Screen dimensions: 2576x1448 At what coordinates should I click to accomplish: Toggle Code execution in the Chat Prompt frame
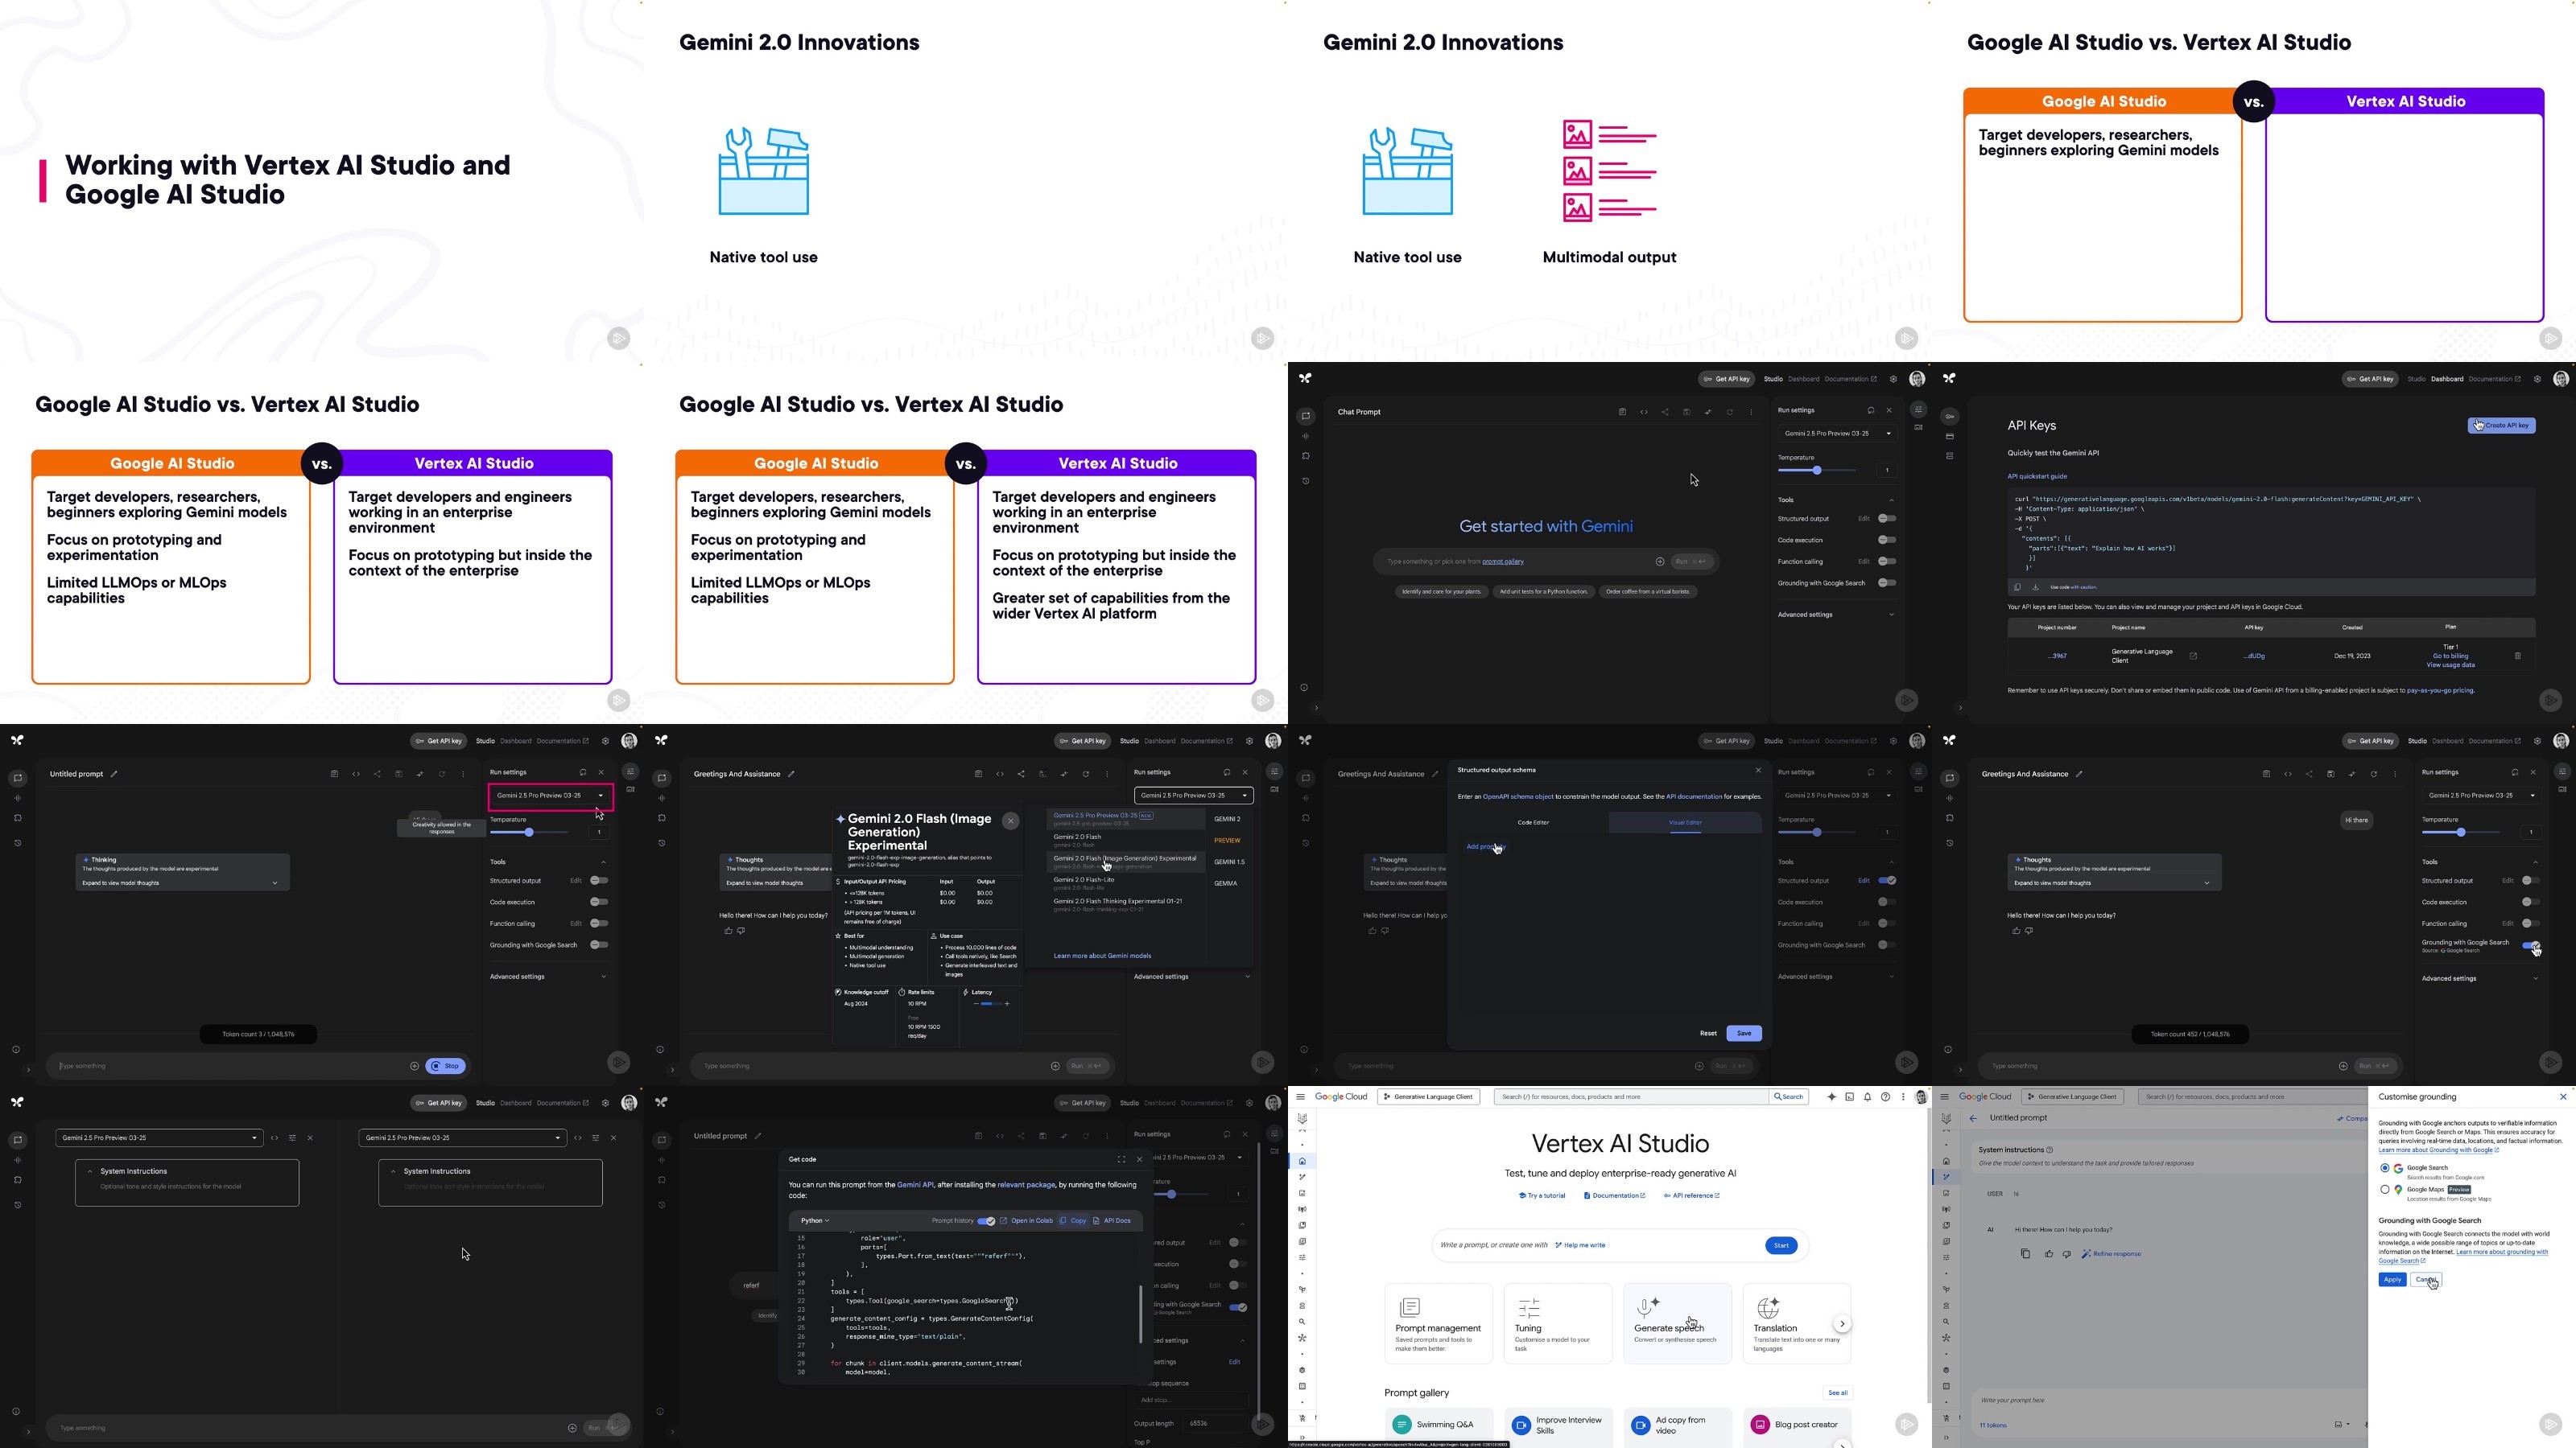pyautogui.click(x=1887, y=540)
